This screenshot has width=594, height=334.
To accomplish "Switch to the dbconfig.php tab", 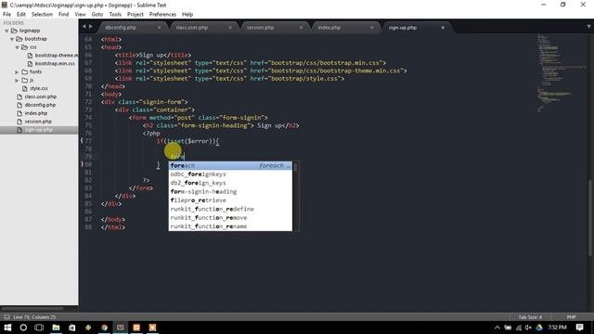I will [121, 28].
